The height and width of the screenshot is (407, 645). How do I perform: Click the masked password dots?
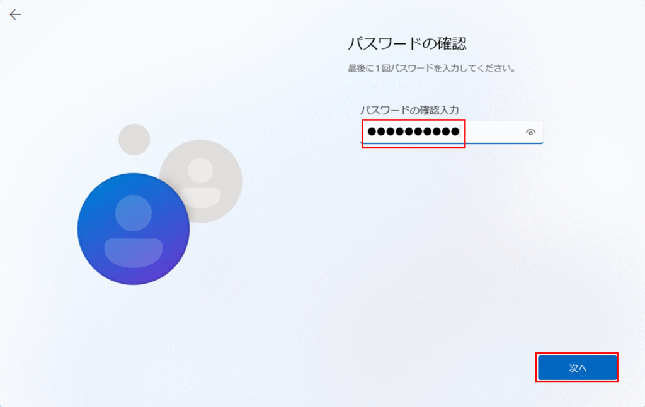[x=413, y=131]
